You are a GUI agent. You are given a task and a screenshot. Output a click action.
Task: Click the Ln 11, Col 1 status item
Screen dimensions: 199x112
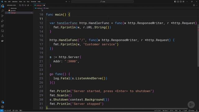coord(158,110)
